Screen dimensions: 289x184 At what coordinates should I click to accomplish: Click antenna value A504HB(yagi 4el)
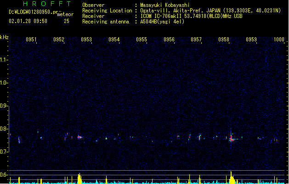coord(162,22)
